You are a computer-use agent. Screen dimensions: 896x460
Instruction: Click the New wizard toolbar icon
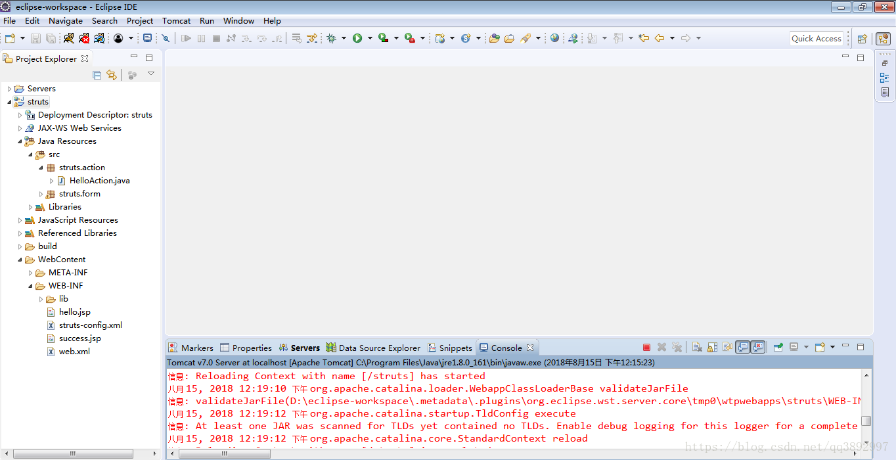tap(10, 38)
